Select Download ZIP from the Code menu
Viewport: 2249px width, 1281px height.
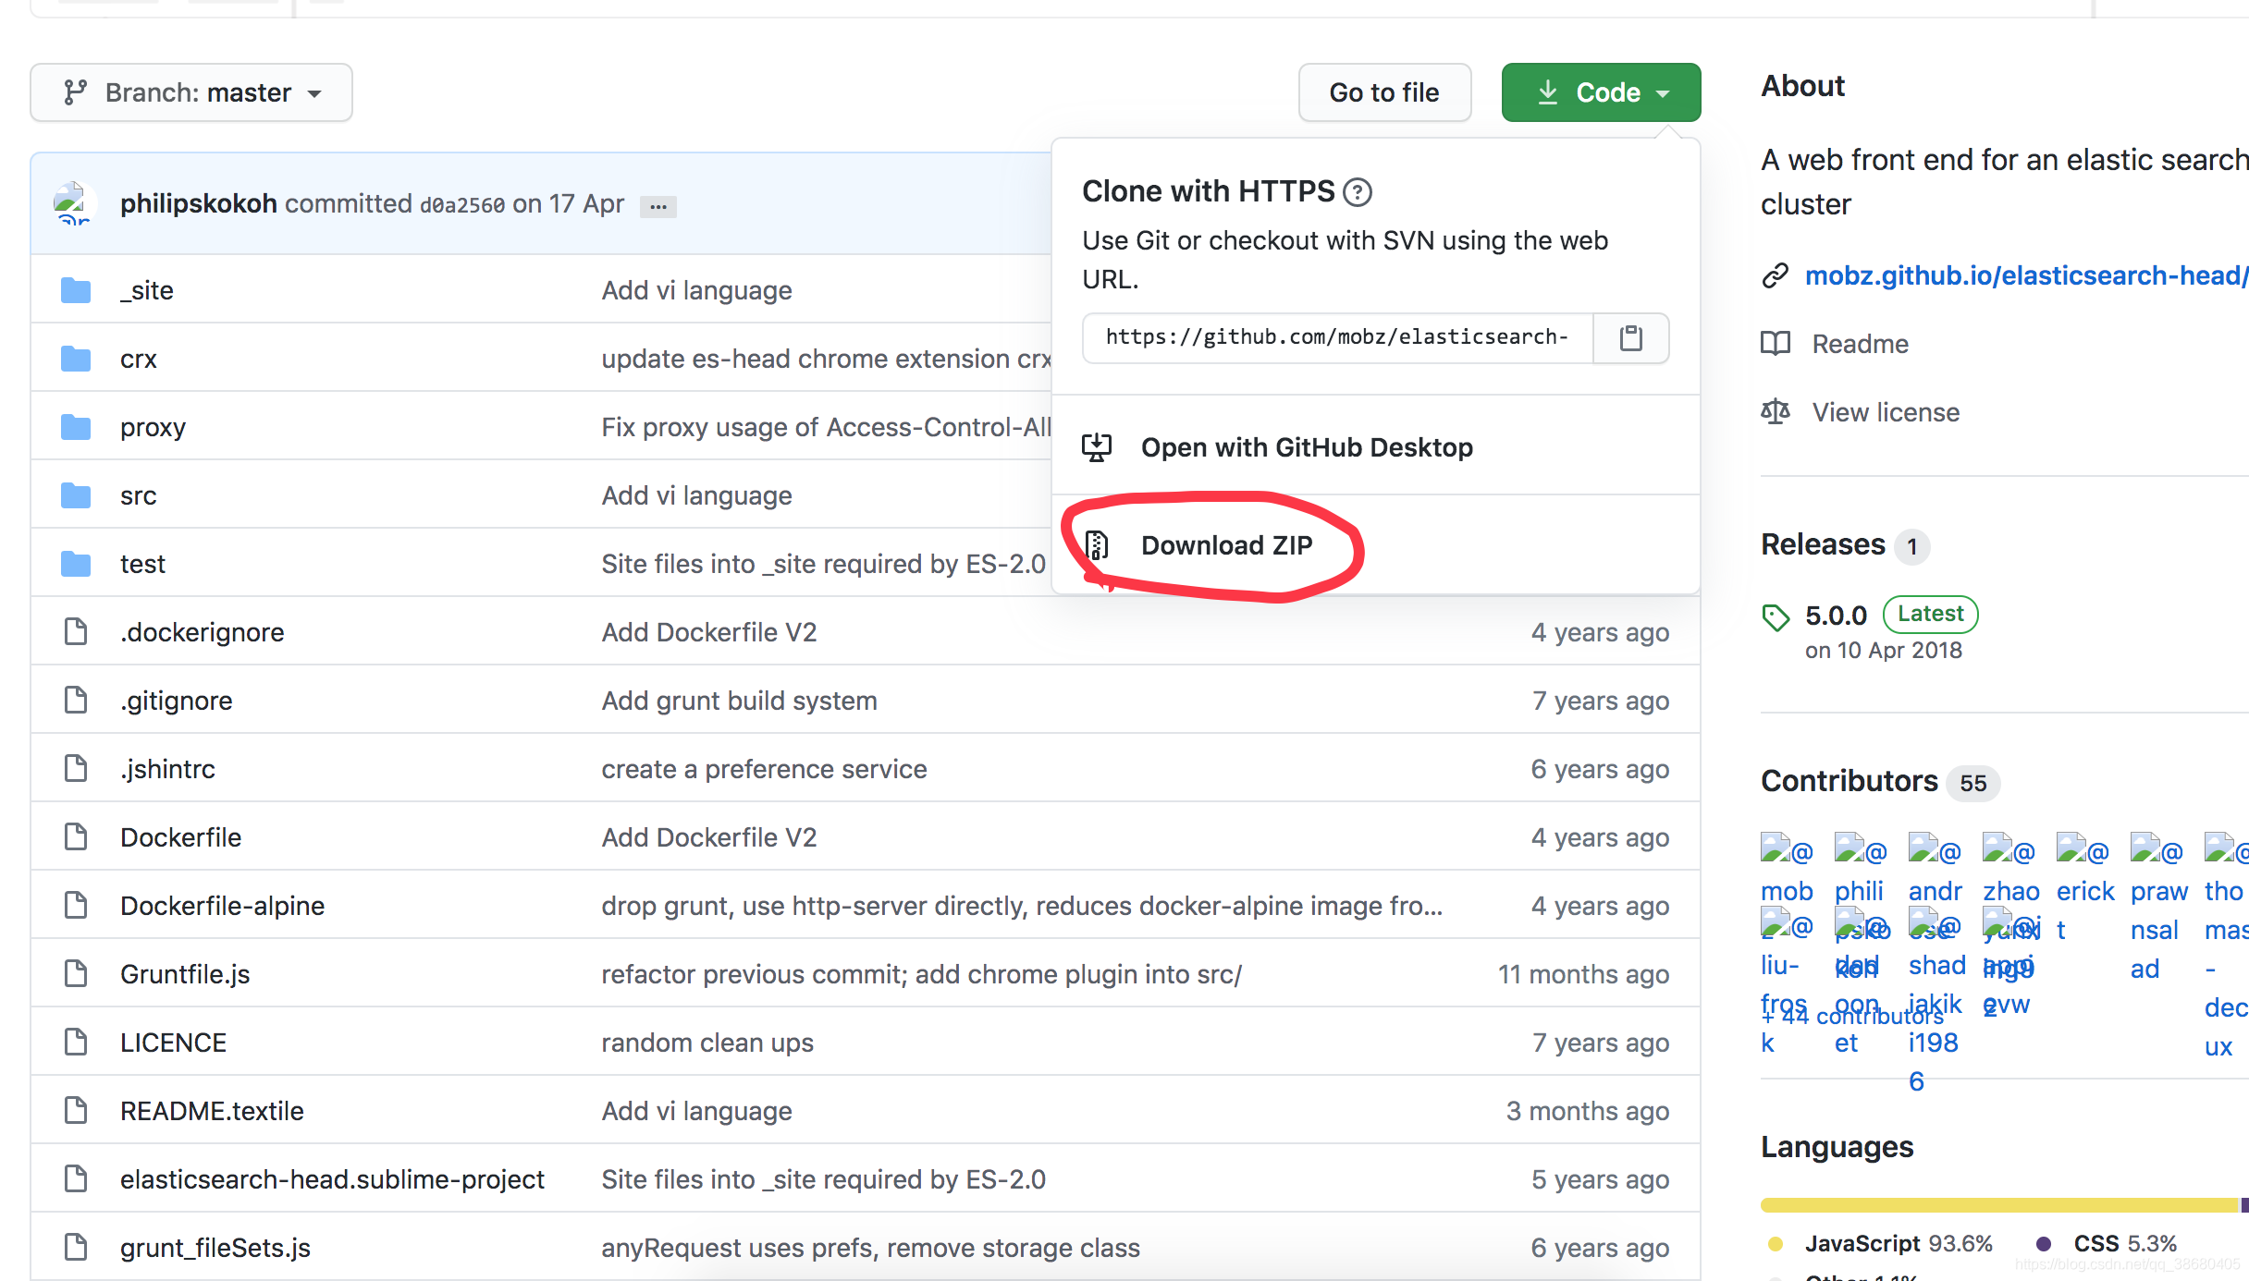tap(1227, 545)
